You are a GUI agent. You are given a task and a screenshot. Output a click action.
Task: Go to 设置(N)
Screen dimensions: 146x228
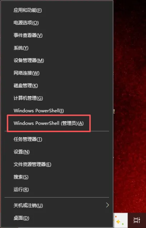(x=57, y=152)
